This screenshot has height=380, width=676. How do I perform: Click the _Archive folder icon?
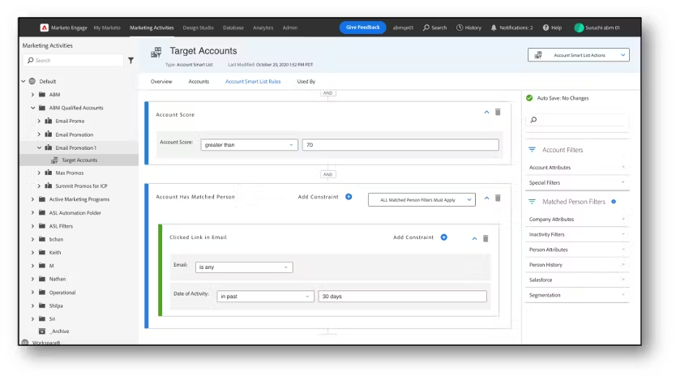pyautogui.click(x=42, y=331)
